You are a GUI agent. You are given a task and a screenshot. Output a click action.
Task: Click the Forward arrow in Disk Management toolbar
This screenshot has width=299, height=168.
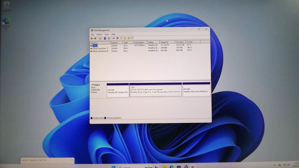[x=95, y=39]
